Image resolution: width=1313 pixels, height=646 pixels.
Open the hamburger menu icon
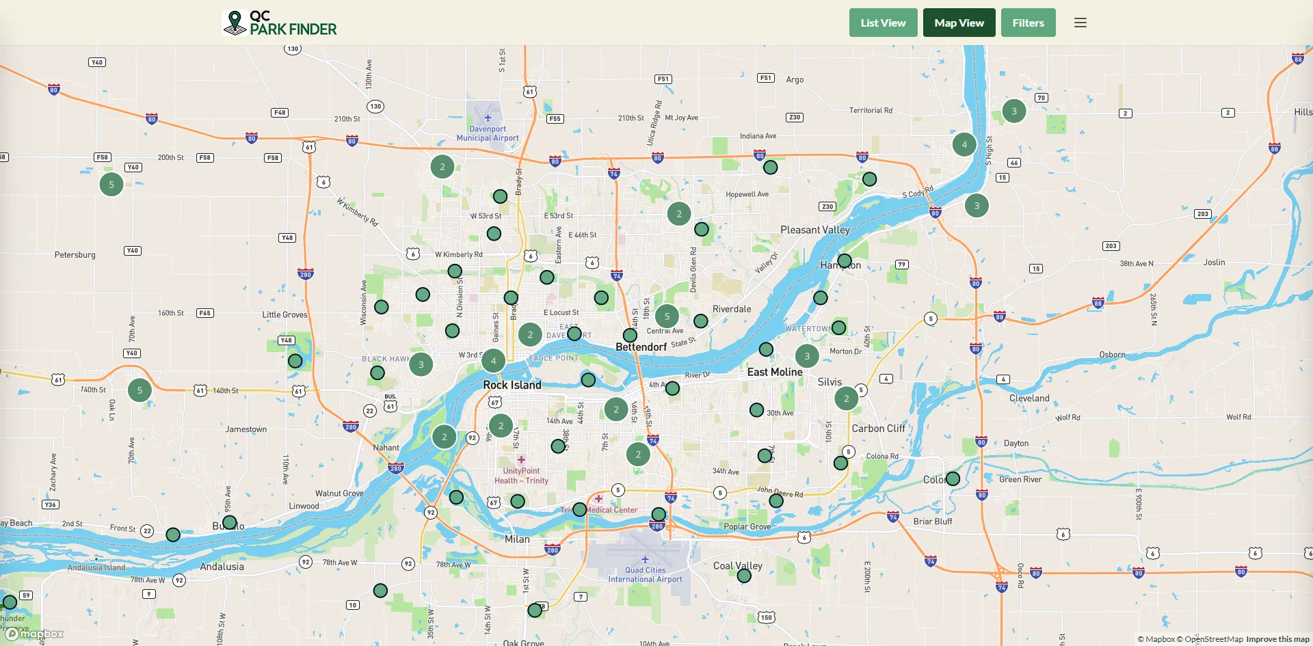(1080, 23)
